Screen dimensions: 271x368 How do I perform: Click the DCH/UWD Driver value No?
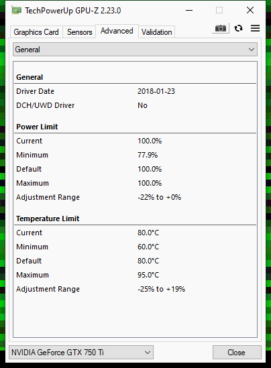tap(142, 105)
